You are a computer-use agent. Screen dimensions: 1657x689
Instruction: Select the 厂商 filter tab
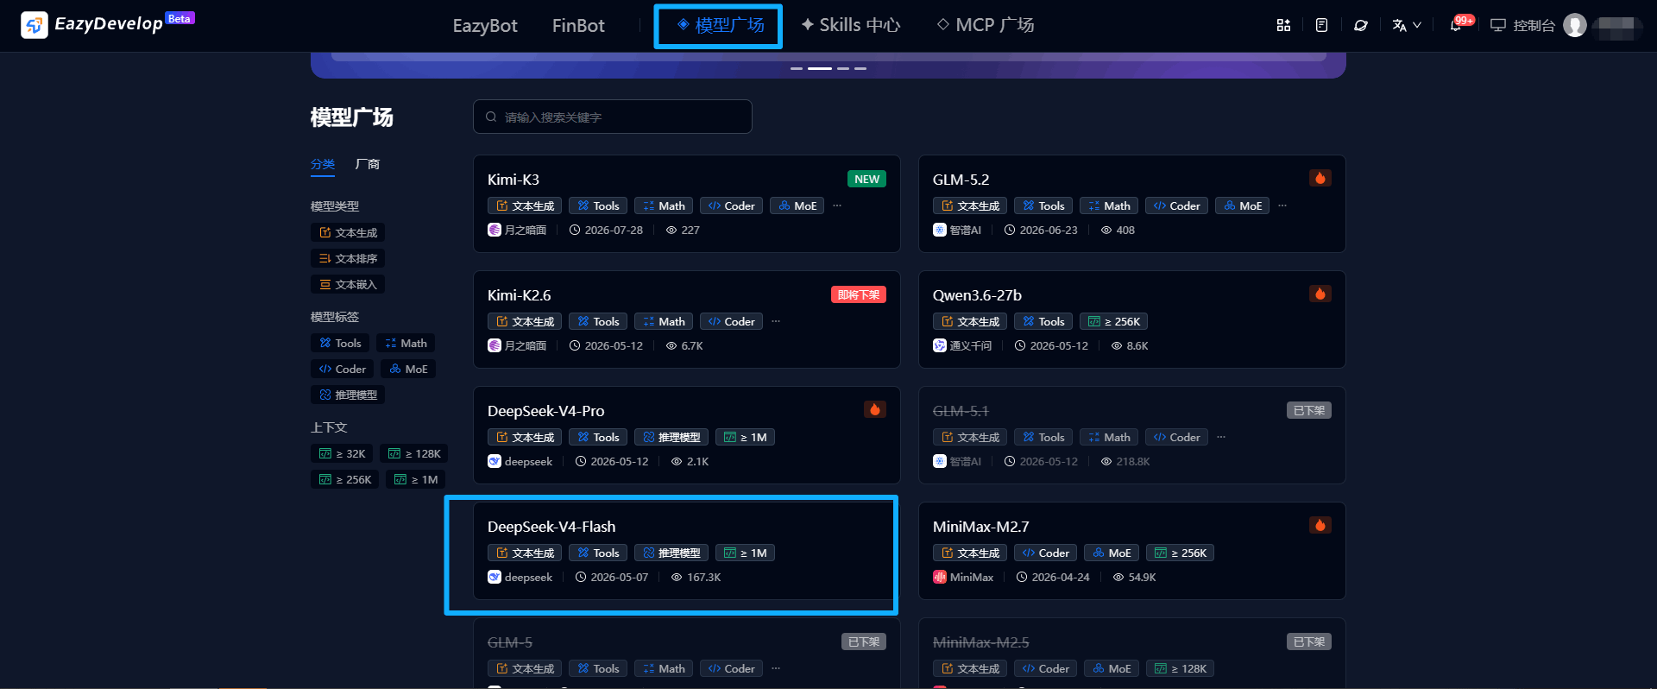[368, 164]
